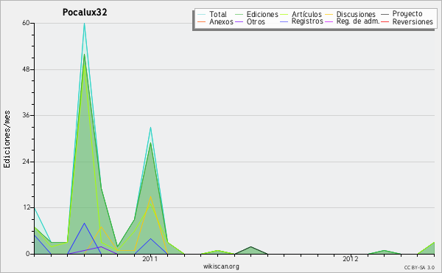Click the y-axis value 0
442x273 pixels.
[x=28, y=254]
